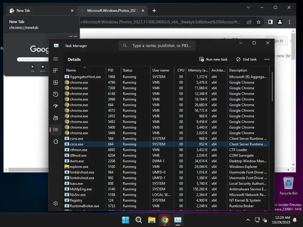The width and height of the screenshot is (303, 227).
Task: Show hidden system tray icons
Action: pyautogui.click(x=248, y=220)
